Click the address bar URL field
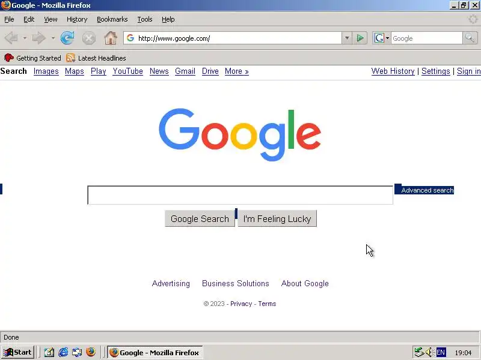Image resolution: width=481 pixels, height=360 pixels. [x=233, y=38]
